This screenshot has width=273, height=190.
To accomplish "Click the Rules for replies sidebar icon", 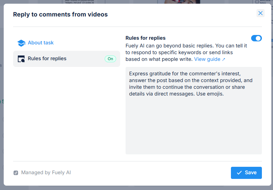I will pos(21,59).
